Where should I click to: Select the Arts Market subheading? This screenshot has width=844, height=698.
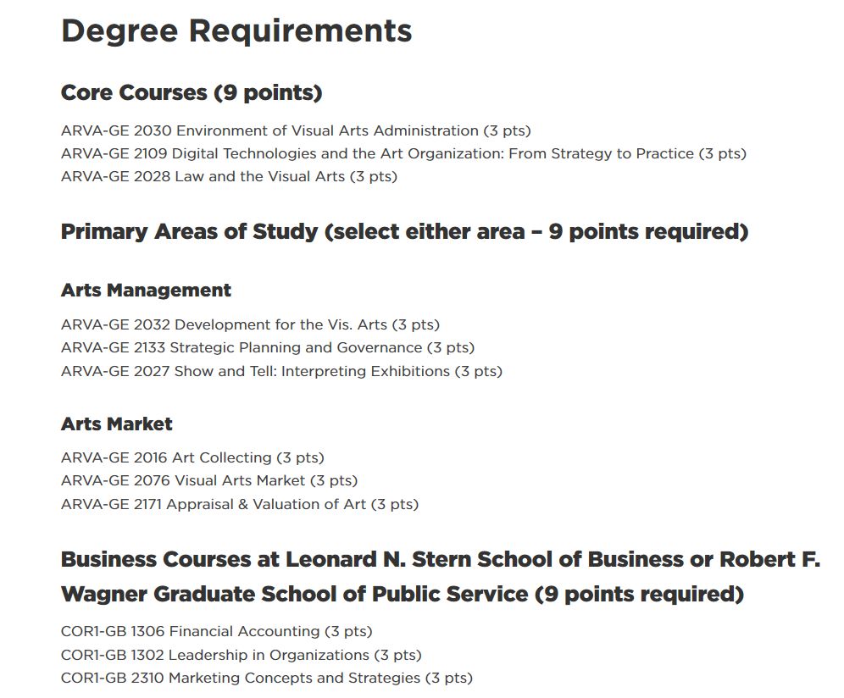coord(117,424)
